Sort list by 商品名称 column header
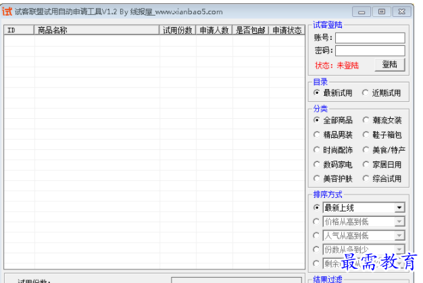The width and height of the screenshot is (423, 283). (97, 30)
